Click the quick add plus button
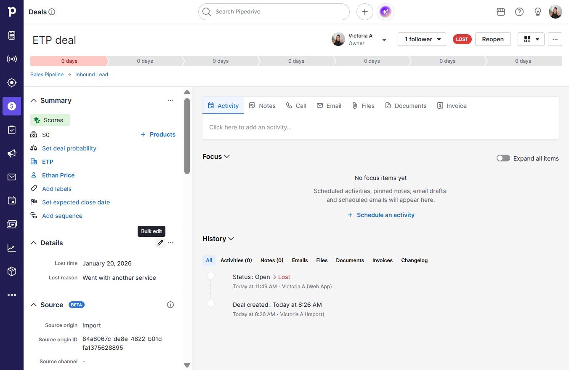 (x=365, y=12)
